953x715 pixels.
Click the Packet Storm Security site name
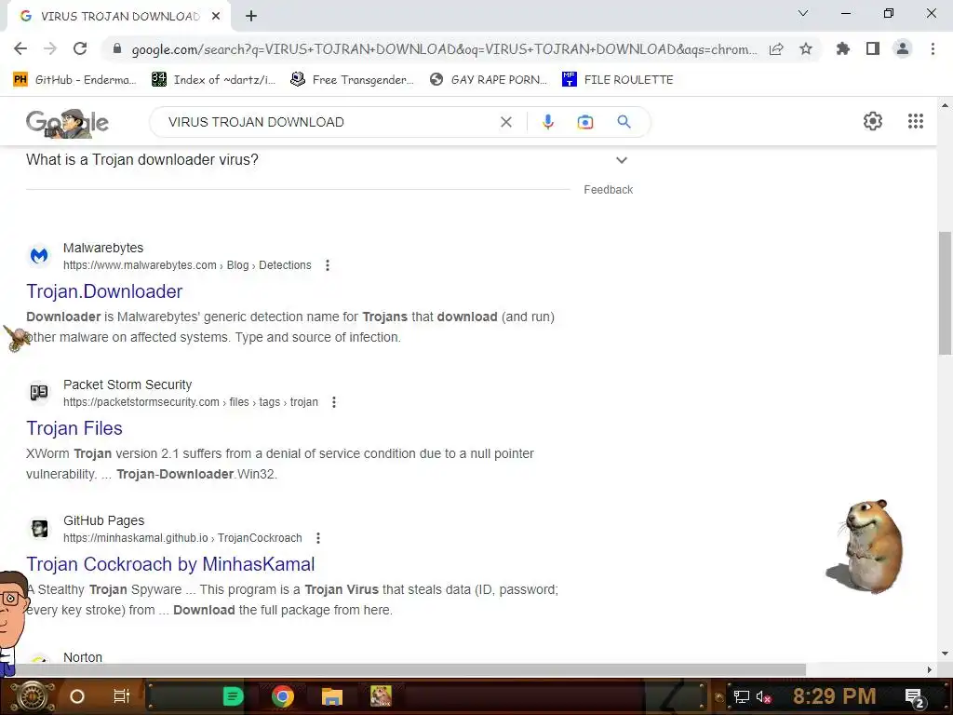(128, 384)
